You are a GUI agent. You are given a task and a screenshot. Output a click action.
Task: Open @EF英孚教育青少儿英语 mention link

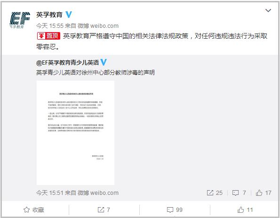pyautogui.click(x=67, y=62)
